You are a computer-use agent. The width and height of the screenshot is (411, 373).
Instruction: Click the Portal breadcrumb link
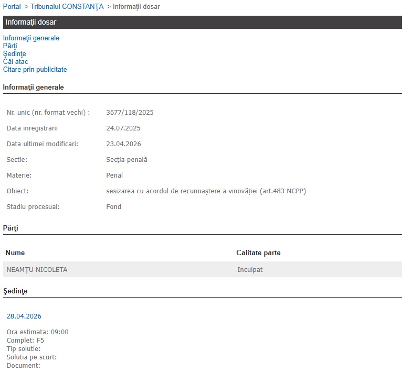pyautogui.click(x=12, y=7)
